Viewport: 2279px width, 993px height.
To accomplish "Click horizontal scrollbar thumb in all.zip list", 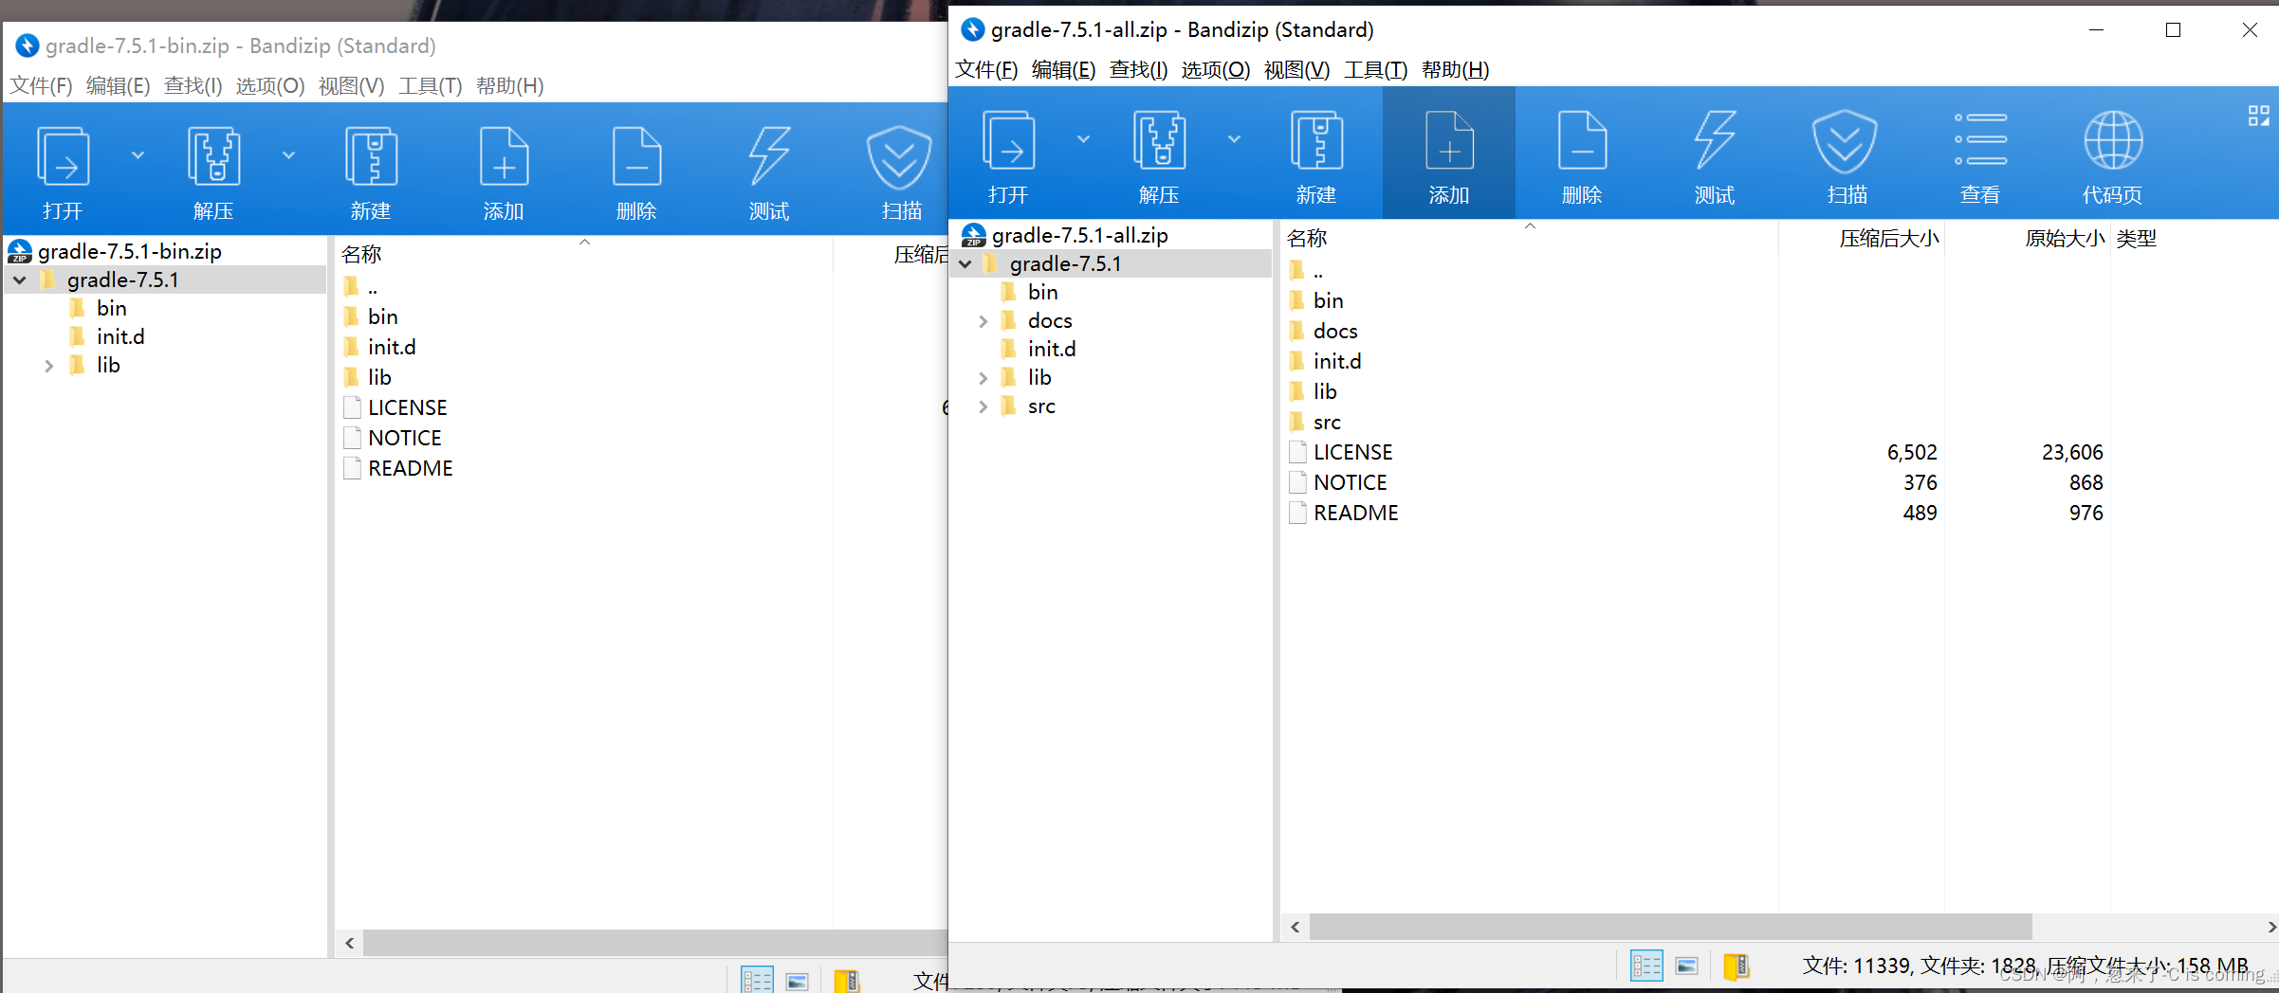I will pyautogui.click(x=1671, y=927).
